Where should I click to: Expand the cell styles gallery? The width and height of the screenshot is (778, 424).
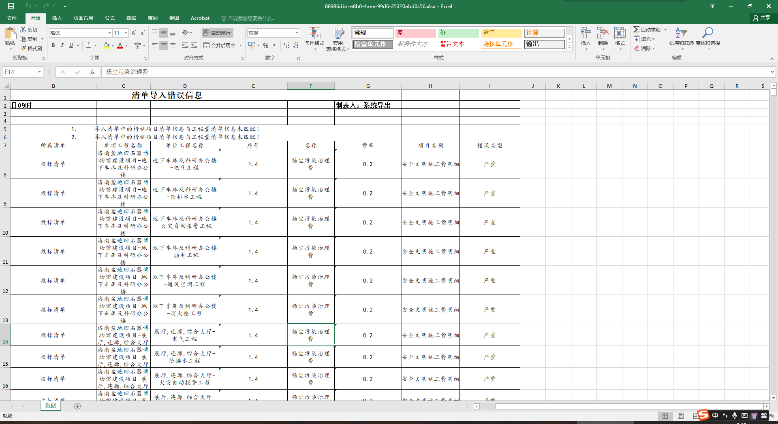pos(569,47)
